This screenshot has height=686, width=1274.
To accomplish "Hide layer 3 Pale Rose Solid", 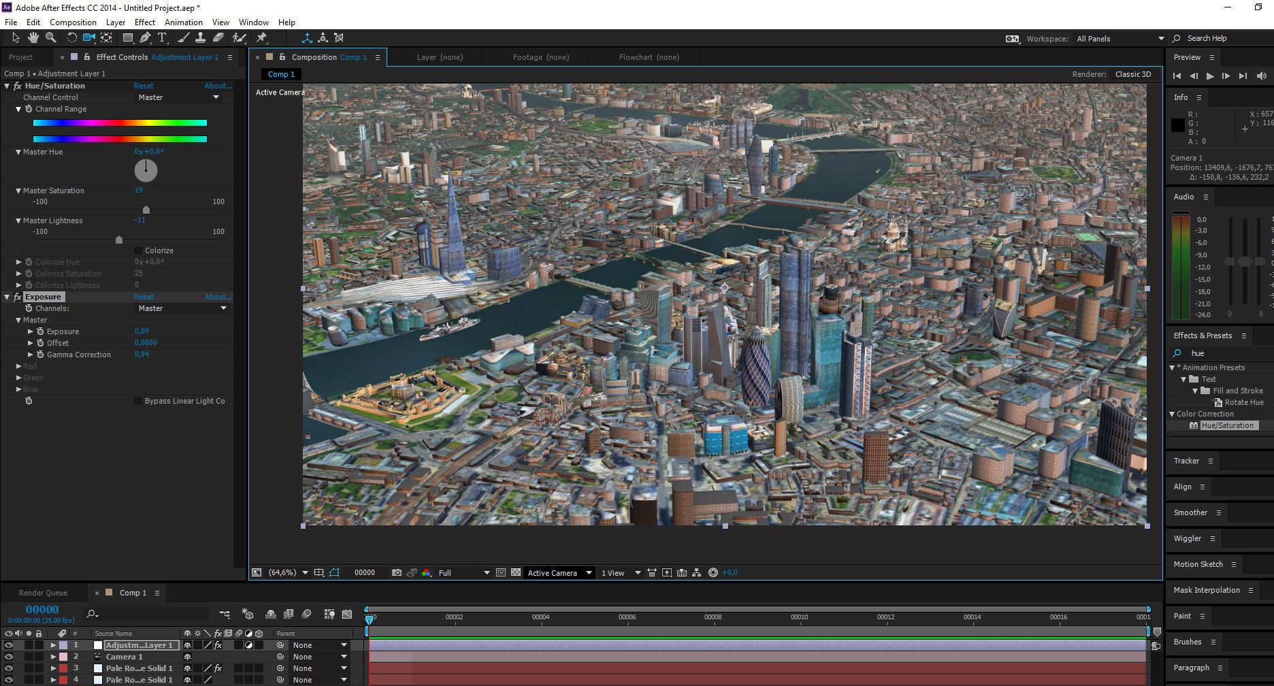I will tap(9, 668).
